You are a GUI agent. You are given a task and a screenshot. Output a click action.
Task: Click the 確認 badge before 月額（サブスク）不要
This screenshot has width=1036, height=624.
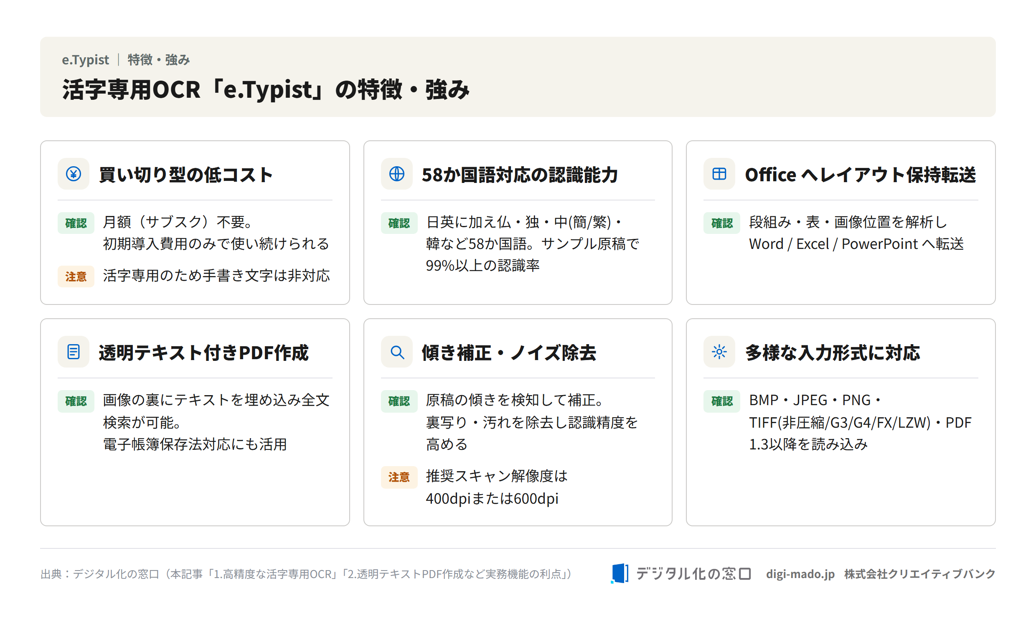76,223
